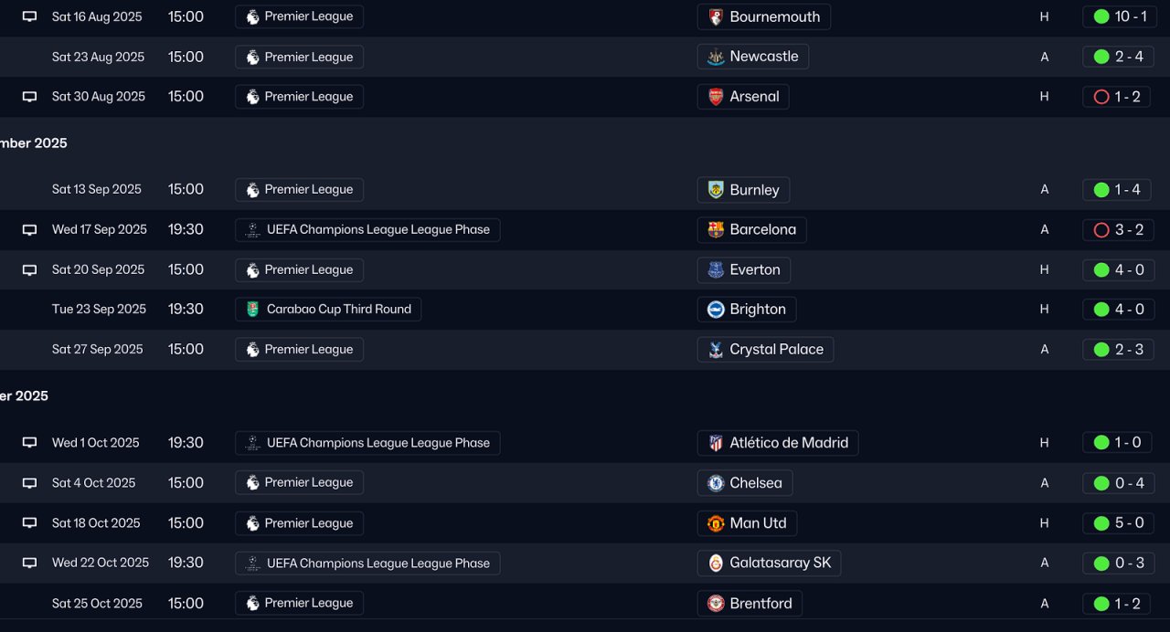
Task: Click the Man Utd club crest
Action: (x=717, y=523)
